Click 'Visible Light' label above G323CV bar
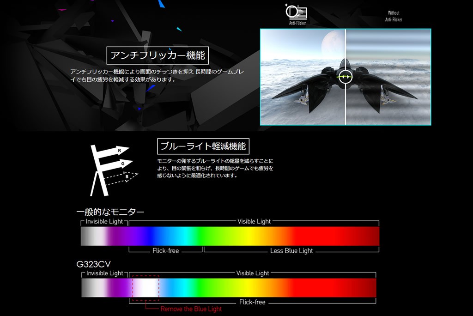Viewport: 473px width, 316px height. 253,273
